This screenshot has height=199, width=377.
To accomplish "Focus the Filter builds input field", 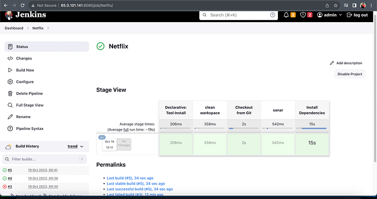I will (45, 159).
